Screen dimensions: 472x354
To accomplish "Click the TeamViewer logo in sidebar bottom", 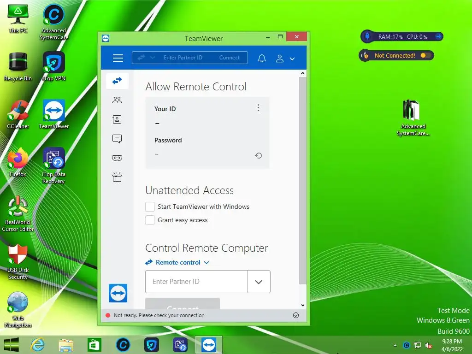I will (118, 293).
